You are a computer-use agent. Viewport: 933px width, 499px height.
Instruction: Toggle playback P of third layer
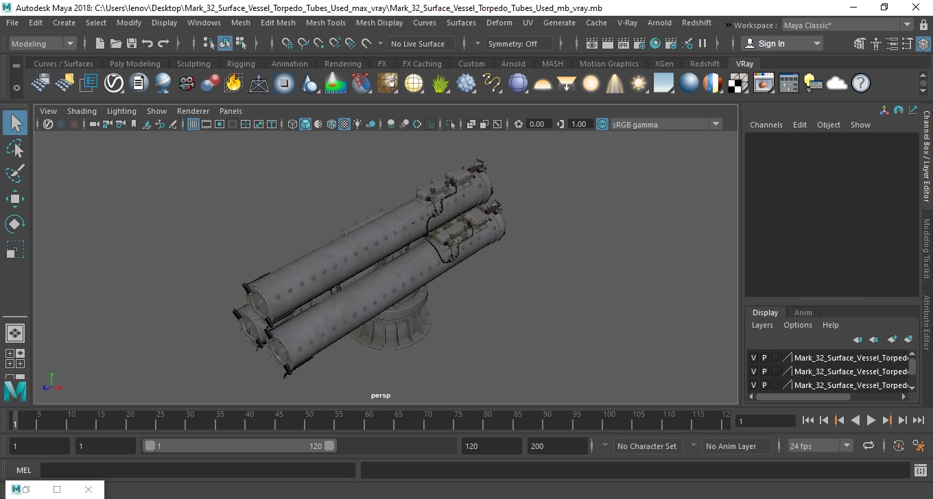[x=764, y=385]
